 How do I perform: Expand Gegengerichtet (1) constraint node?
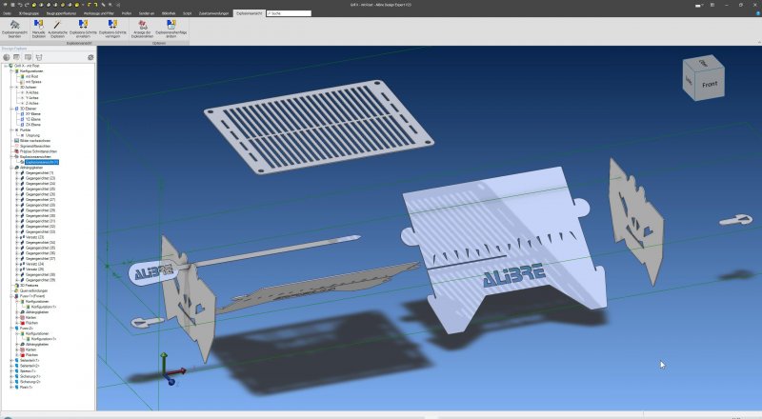(x=17, y=172)
